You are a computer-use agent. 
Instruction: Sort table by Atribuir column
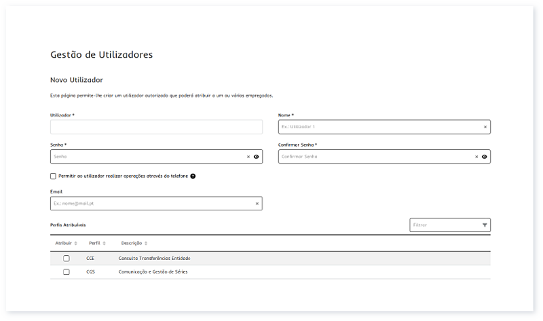tap(66, 243)
